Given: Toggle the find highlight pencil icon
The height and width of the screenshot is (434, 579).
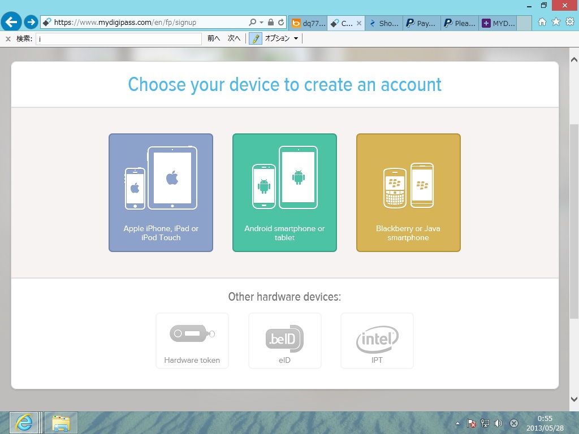Looking at the screenshot, I should [255, 38].
